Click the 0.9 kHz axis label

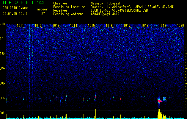point(2,68)
